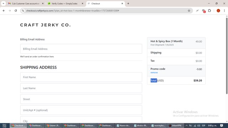Close the Verify Codes SimplyCodes tab

point(82,4)
